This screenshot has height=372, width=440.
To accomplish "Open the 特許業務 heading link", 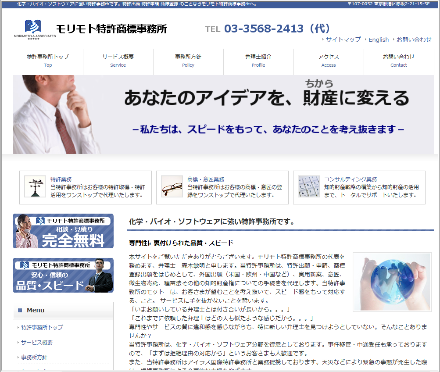I will pos(61,179).
